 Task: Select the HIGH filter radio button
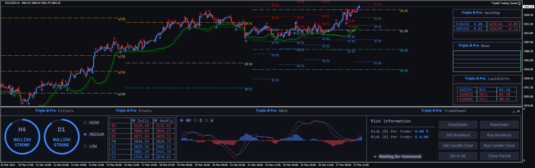85,123
